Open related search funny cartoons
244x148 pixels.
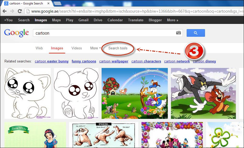pos(84,61)
